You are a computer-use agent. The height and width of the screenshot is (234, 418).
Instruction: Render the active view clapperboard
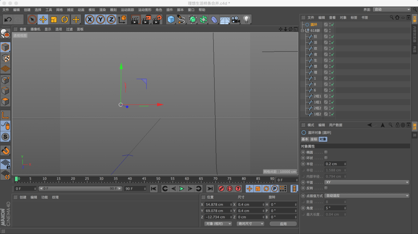[135, 19]
